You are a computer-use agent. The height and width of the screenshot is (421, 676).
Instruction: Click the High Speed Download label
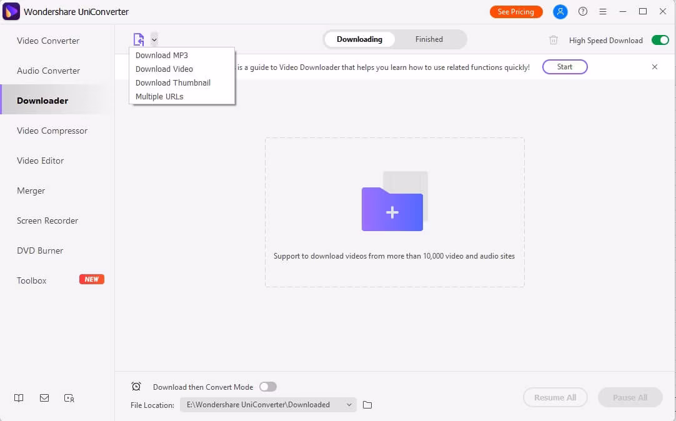coord(606,41)
